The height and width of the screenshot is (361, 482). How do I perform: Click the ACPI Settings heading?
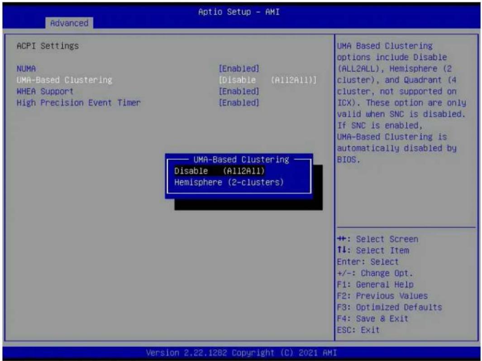tap(48, 46)
